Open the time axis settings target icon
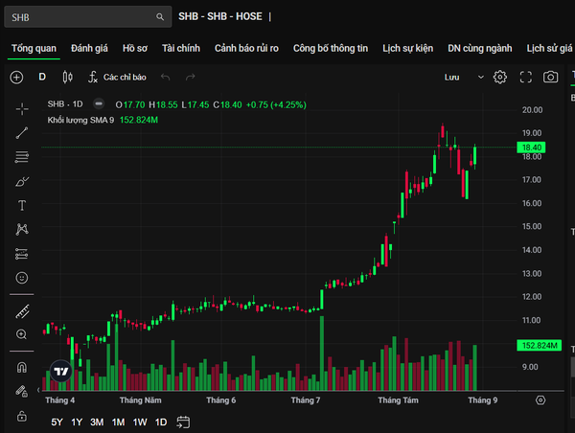 pos(540,400)
